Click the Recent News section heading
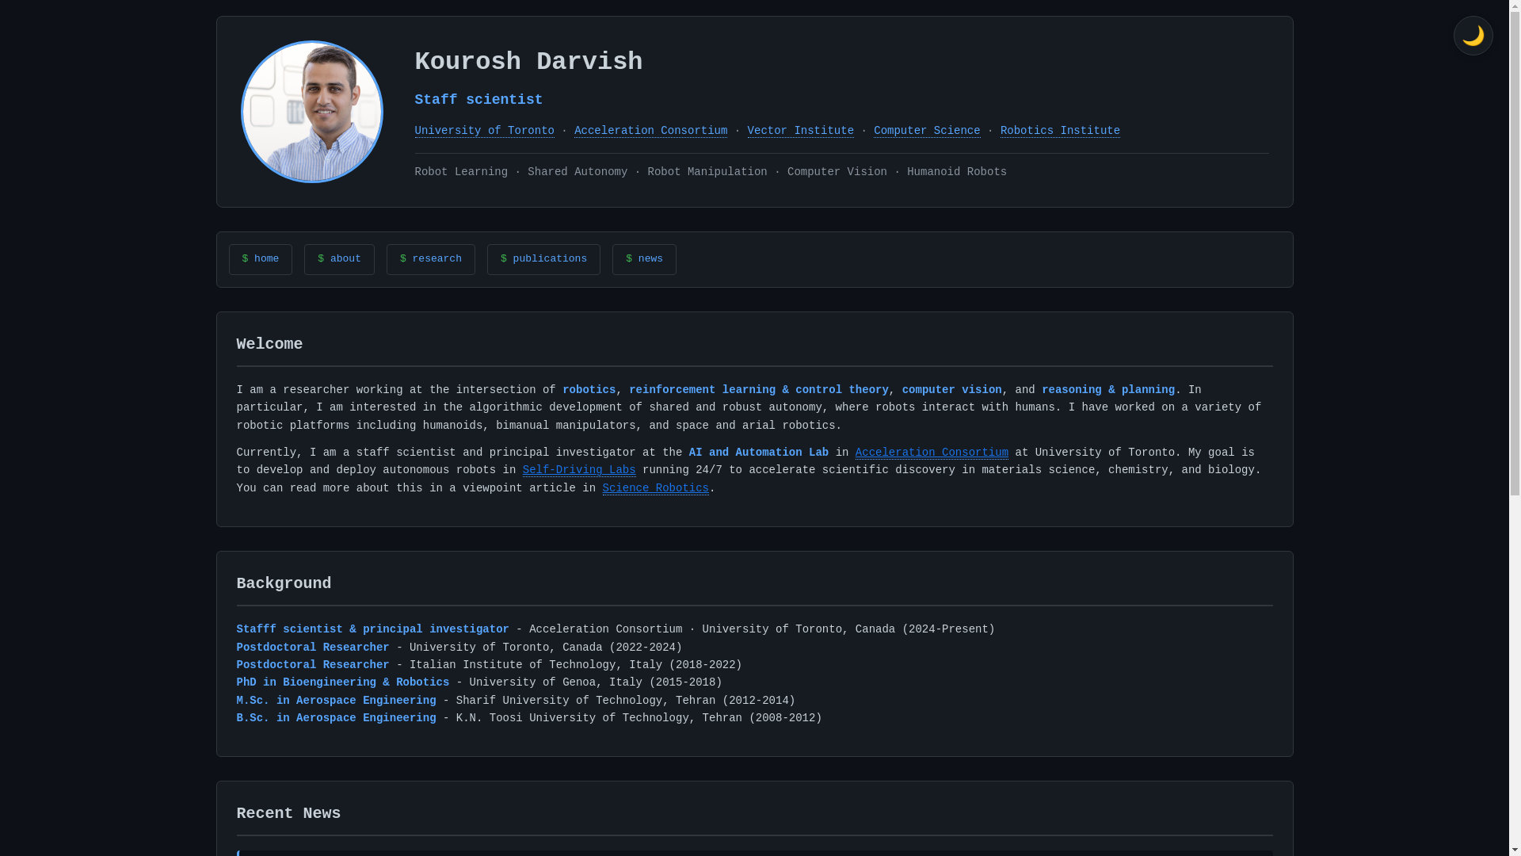The width and height of the screenshot is (1521, 856). (288, 813)
